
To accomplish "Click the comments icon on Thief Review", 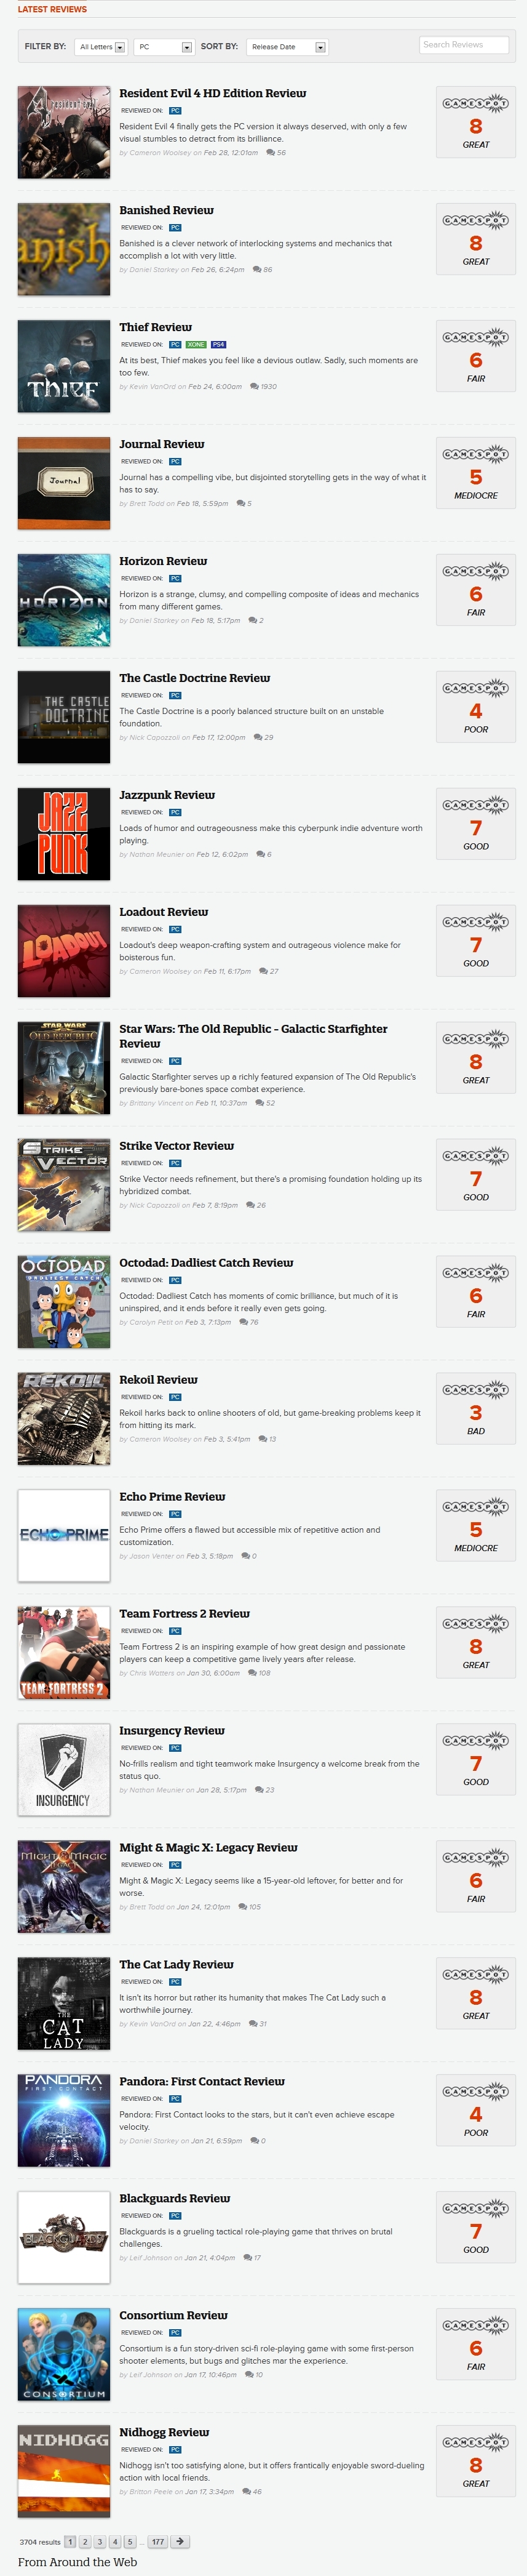I will coord(255,386).
